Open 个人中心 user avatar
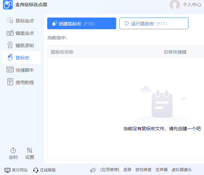This screenshot has width=204, height=175. tap(175, 5)
